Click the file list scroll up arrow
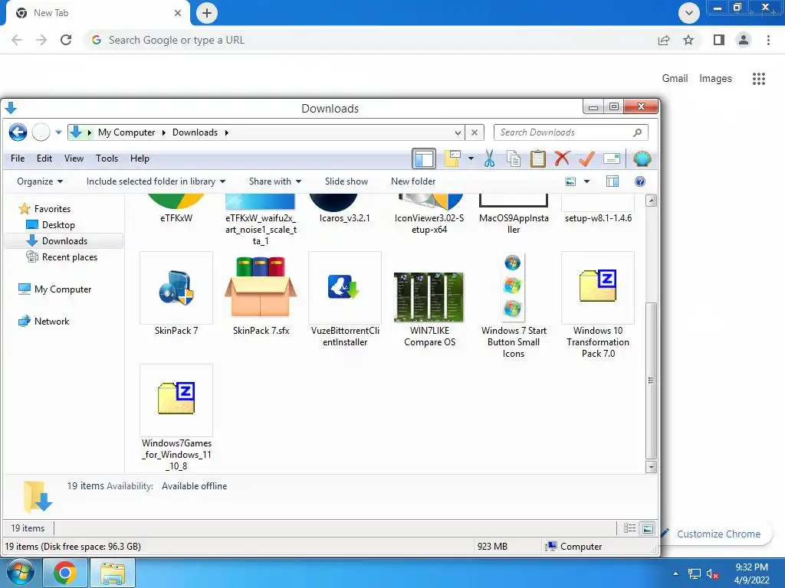Image resolution: width=785 pixels, height=588 pixels. pos(651,201)
